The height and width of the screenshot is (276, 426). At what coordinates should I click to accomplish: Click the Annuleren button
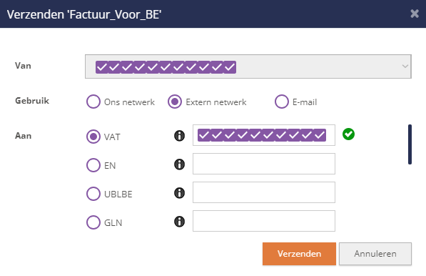coord(375,254)
